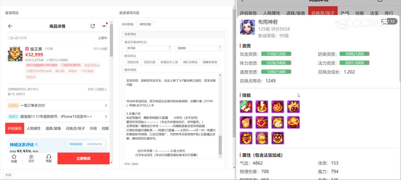This screenshot has height=180, width=401.
Task: Select the 资质欠缺 conclusion option
Action: [149, 62]
